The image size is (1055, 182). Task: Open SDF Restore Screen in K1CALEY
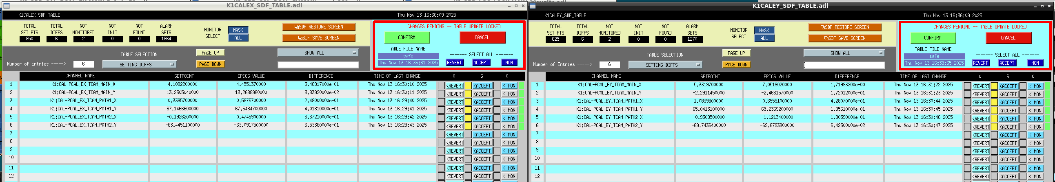pos(844,27)
